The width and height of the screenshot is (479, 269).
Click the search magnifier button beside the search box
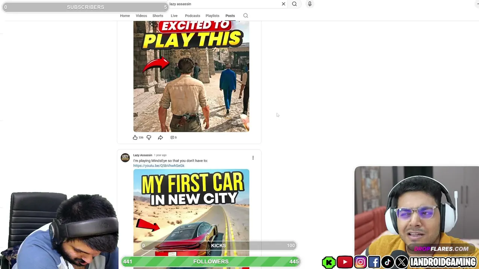click(x=295, y=4)
